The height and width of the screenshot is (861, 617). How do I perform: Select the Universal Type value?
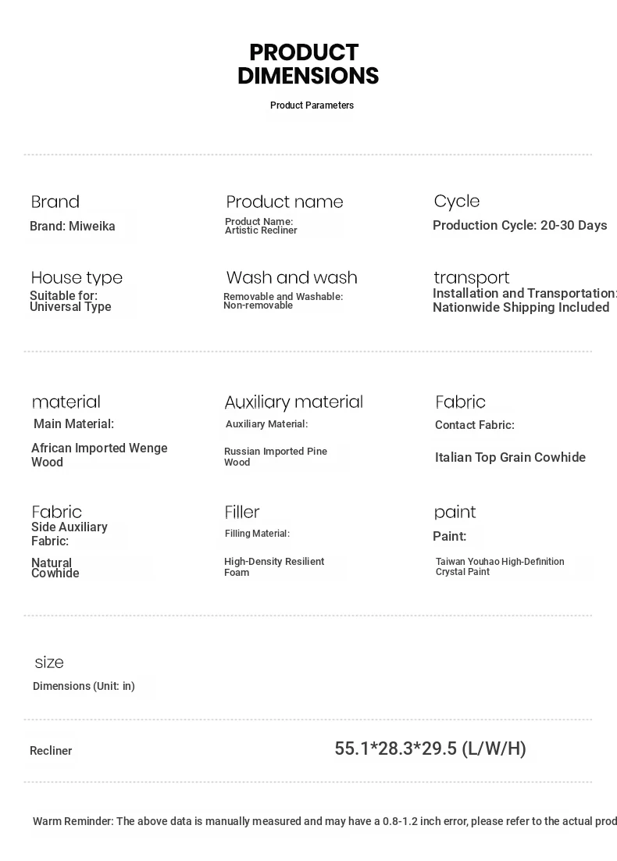[70, 307]
